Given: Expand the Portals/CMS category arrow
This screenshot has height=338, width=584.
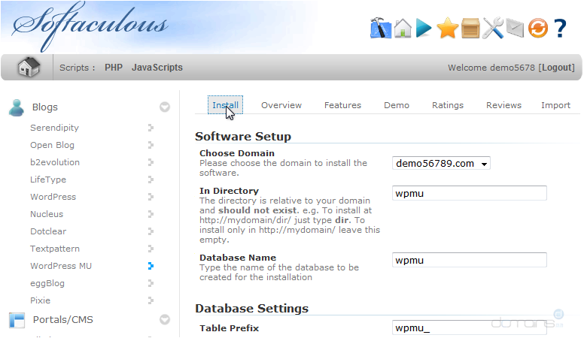Looking at the screenshot, I should coord(164,320).
